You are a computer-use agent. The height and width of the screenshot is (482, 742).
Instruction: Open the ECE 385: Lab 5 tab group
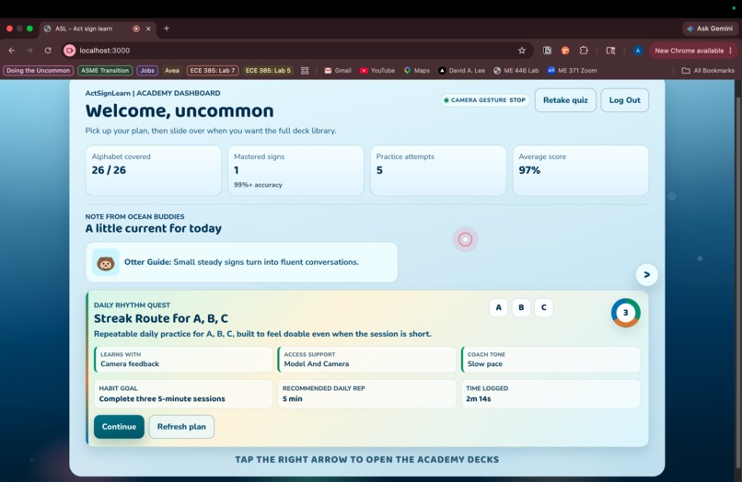(268, 71)
